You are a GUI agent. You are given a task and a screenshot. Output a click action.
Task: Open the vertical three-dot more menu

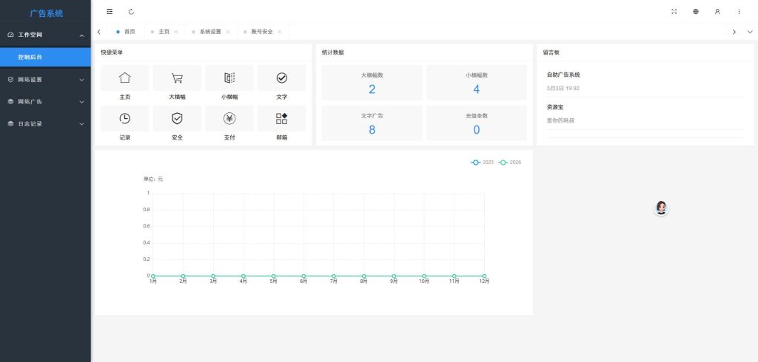(x=739, y=12)
